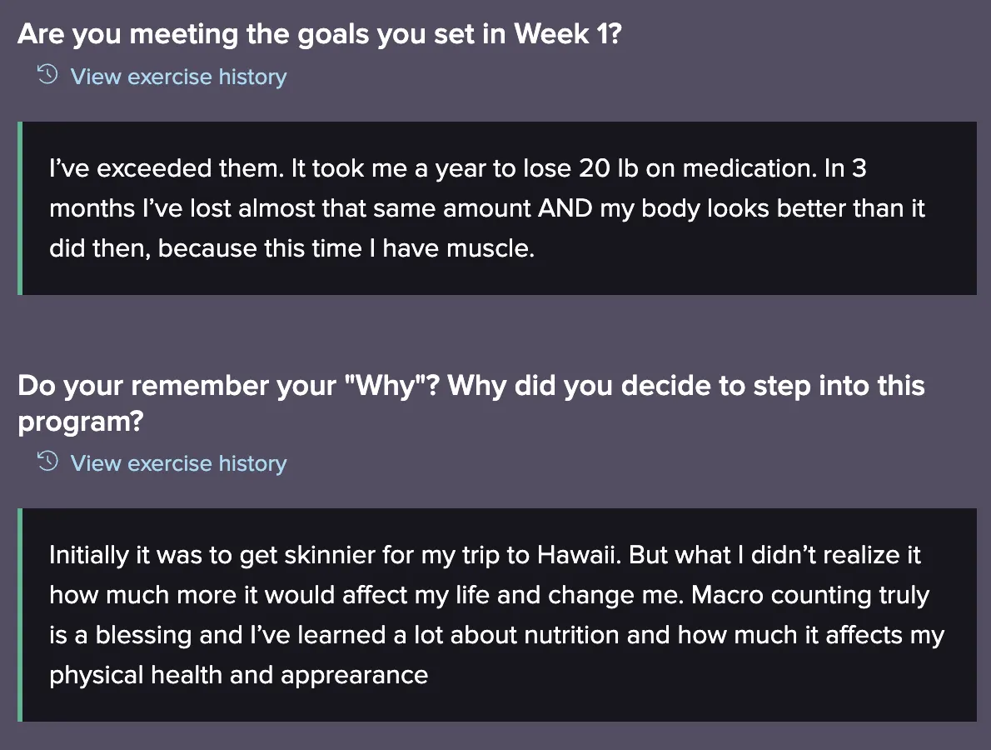Screen dimensions: 991x750
Task: Click the heading "Do your remember your Why?"
Action: (471, 386)
